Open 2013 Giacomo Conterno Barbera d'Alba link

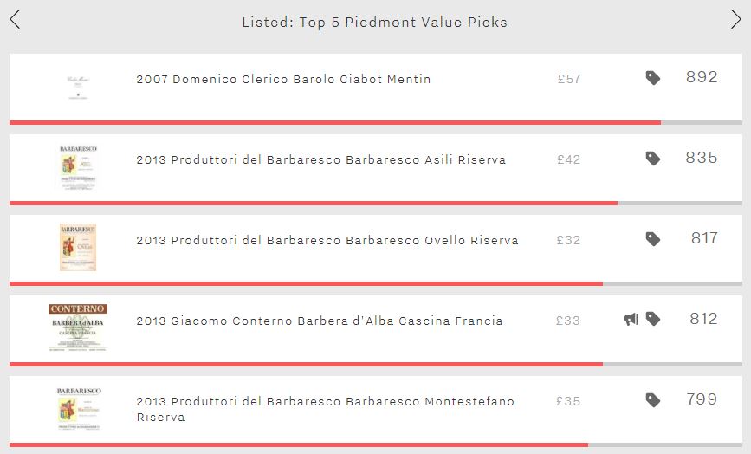pos(320,321)
